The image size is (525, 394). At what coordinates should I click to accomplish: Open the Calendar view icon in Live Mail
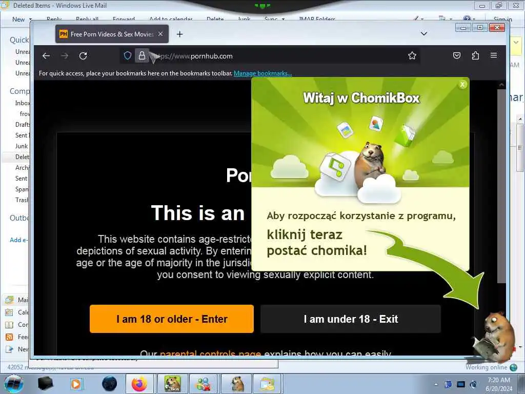click(9, 312)
